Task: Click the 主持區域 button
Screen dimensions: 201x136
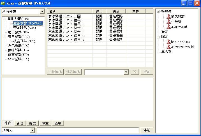Action: click(x=55, y=72)
